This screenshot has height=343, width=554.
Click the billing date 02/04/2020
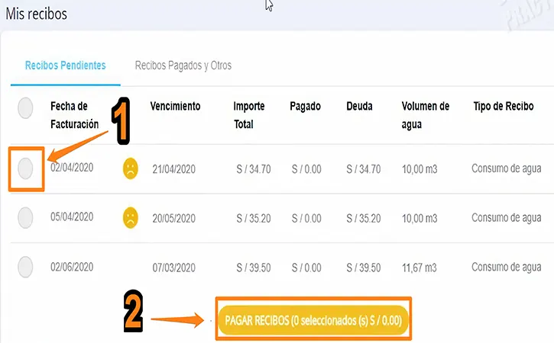pos(72,168)
